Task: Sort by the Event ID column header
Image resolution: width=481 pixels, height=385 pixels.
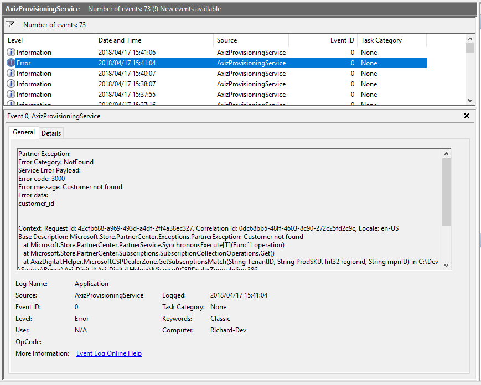Action: pyautogui.click(x=323, y=40)
